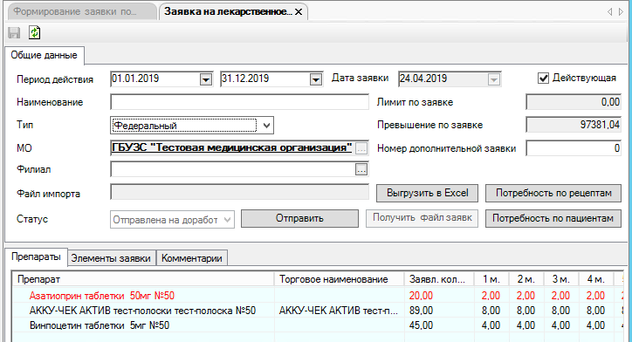Click the Файл импорта field
This screenshot has height=342, width=632.
(239, 193)
